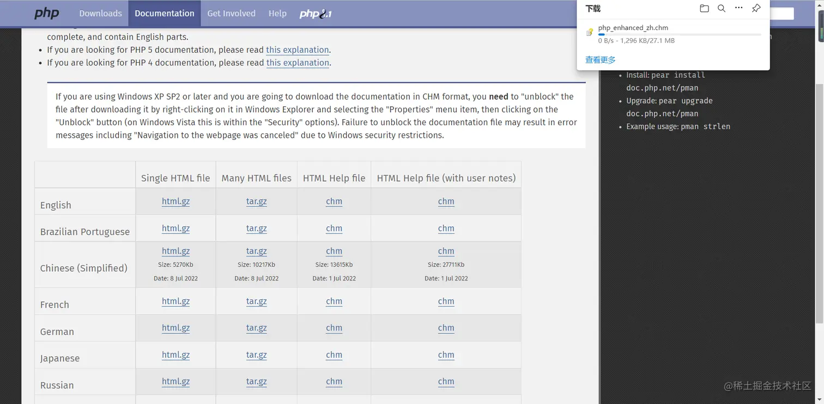Download French html.gz file

[175, 301]
